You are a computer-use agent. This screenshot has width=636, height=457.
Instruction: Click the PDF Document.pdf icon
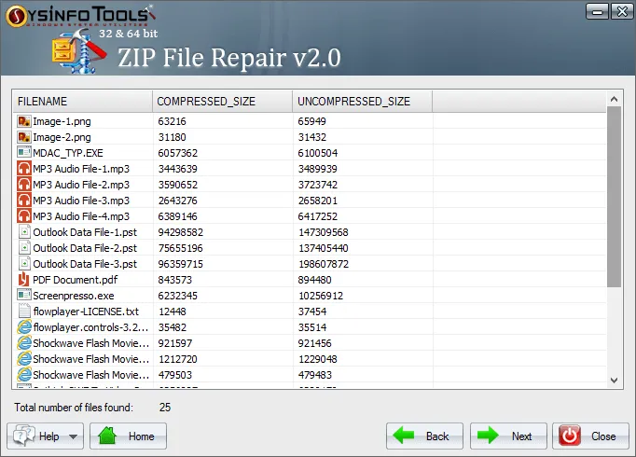(24, 280)
